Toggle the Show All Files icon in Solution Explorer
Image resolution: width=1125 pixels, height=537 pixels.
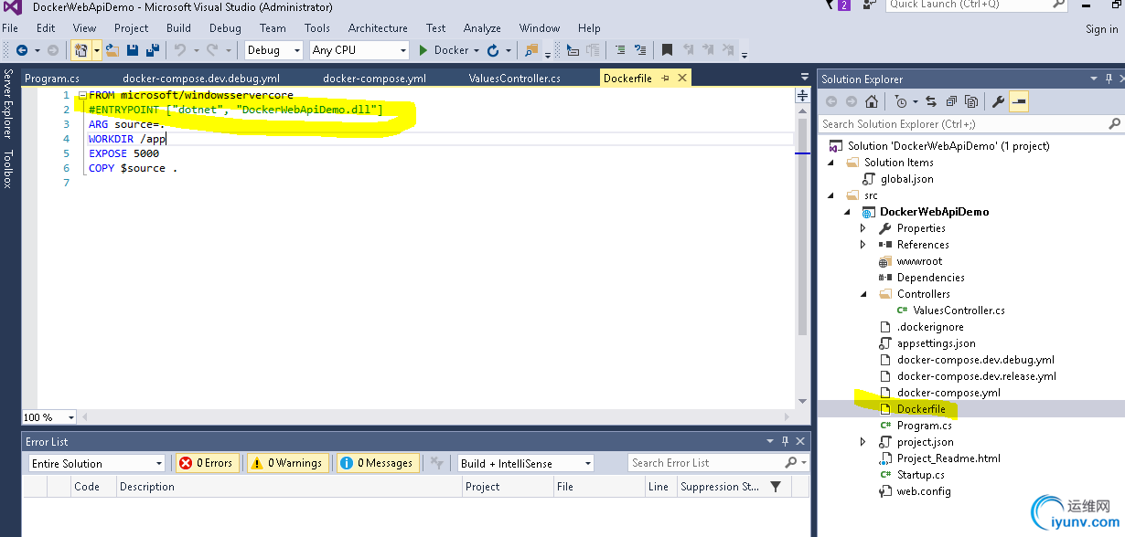click(971, 101)
